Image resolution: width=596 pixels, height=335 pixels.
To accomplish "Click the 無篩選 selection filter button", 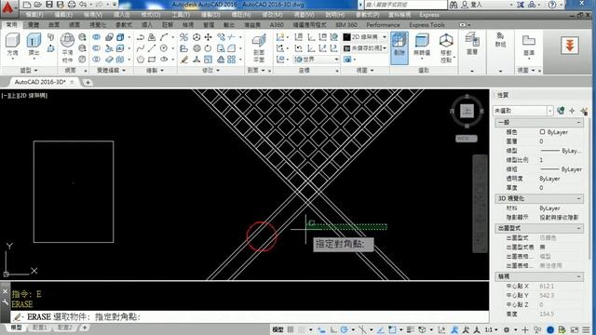I will pyautogui.click(x=422, y=46).
